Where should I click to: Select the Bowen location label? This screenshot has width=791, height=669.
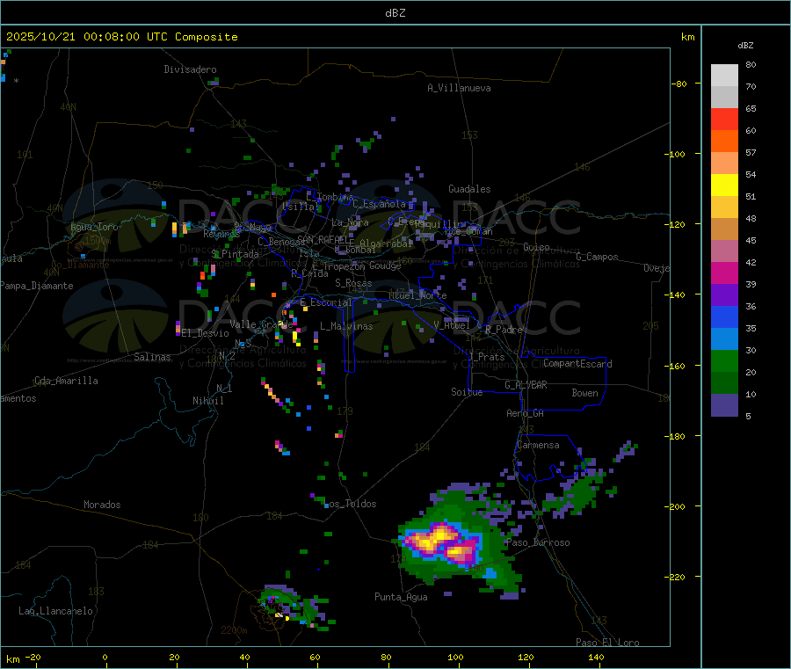[x=585, y=393]
